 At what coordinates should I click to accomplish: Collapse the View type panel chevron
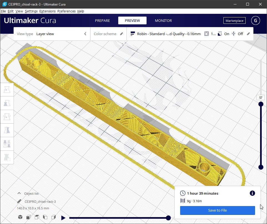point(85,34)
